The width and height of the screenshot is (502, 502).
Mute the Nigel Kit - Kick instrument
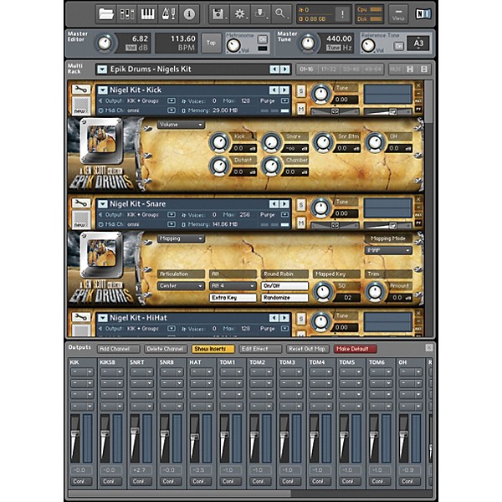point(300,109)
